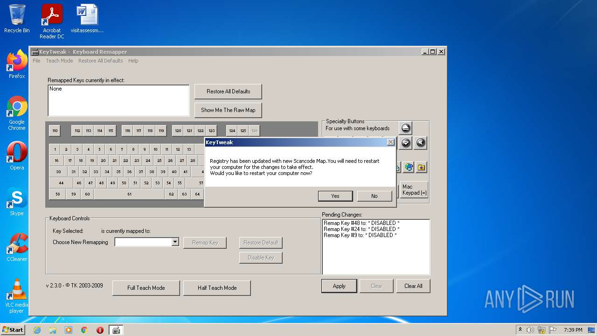This screenshot has width=597, height=336.
Task: Click the taskbar clock showing 7:39 PM
Action: pos(573,330)
